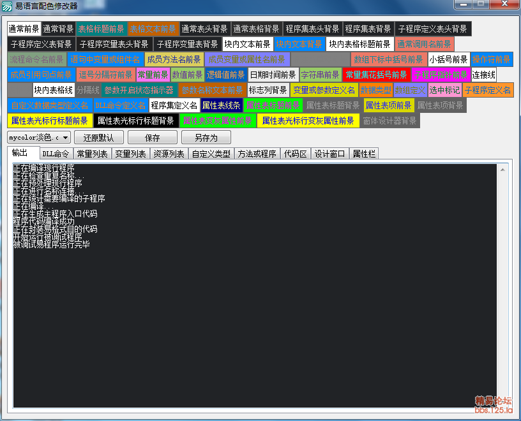Screen dimensions: 521x421
Task: Pick the 通常前景 color swatch
Action: pyautogui.click(x=24, y=29)
